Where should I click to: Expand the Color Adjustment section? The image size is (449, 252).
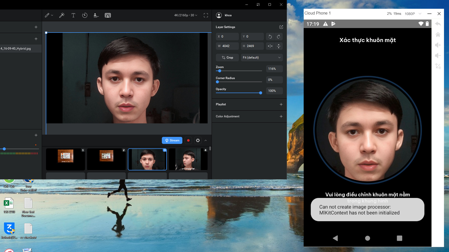[281, 116]
